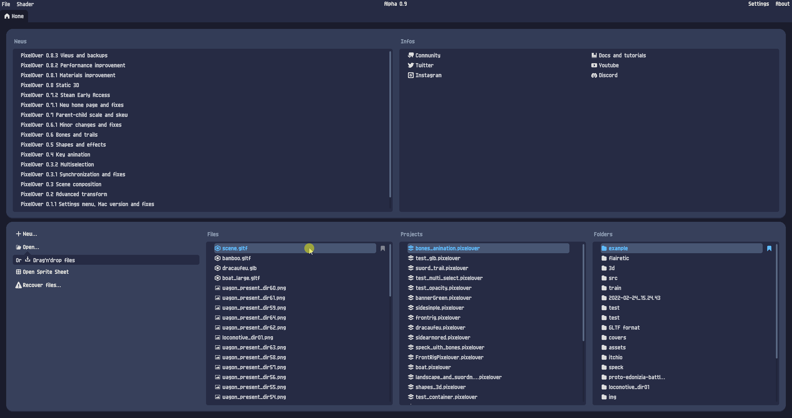The width and height of the screenshot is (792, 418).
Task: Click the open-folder icon beside Open...
Action: [18, 247]
